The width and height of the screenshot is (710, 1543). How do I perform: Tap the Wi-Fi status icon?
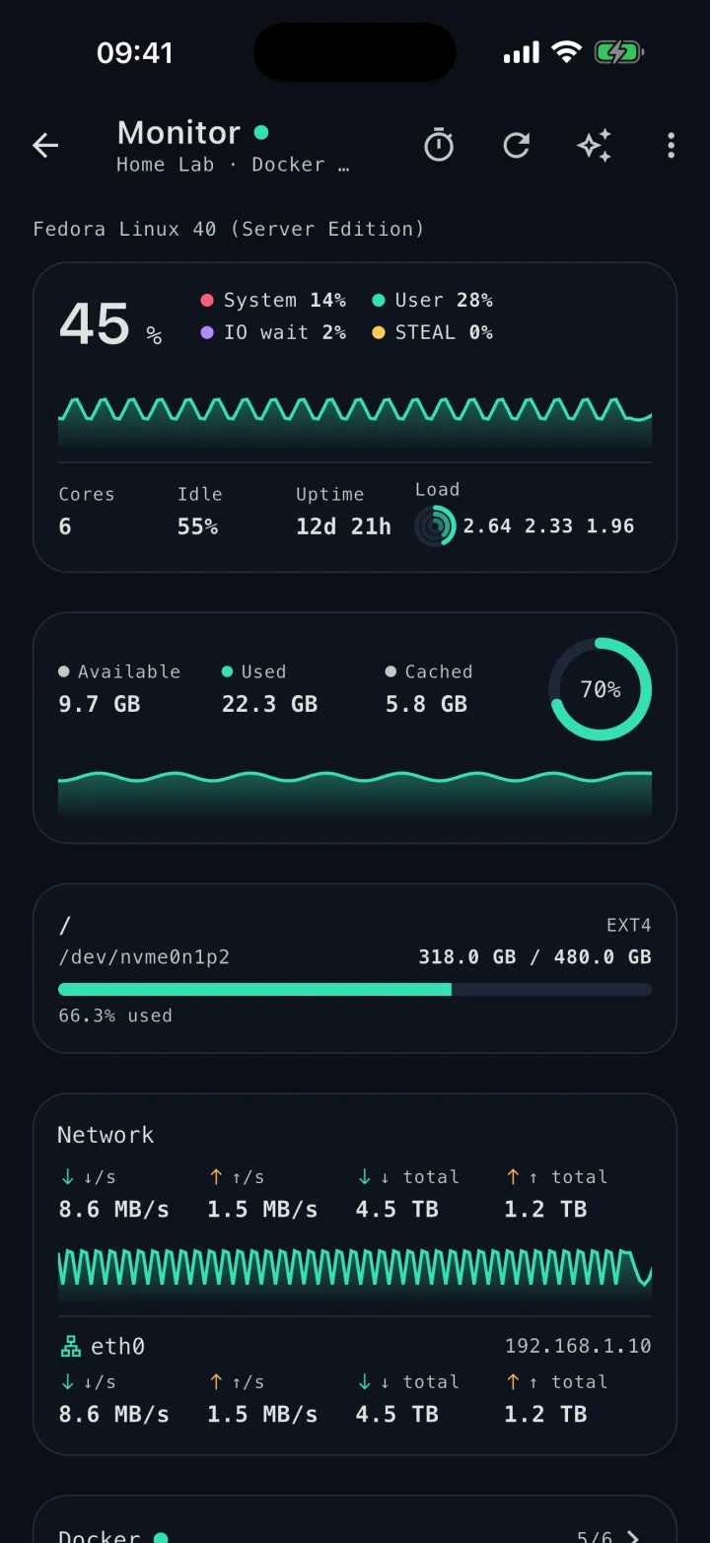tap(567, 52)
